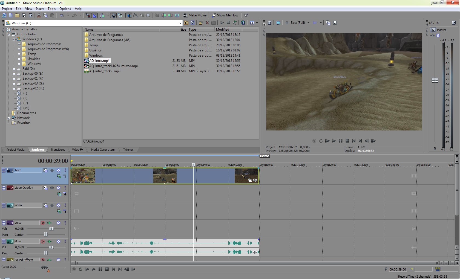The image size is (460, 279).
Task: Save the project using the floppy disk icon
Action: (24, 15)
